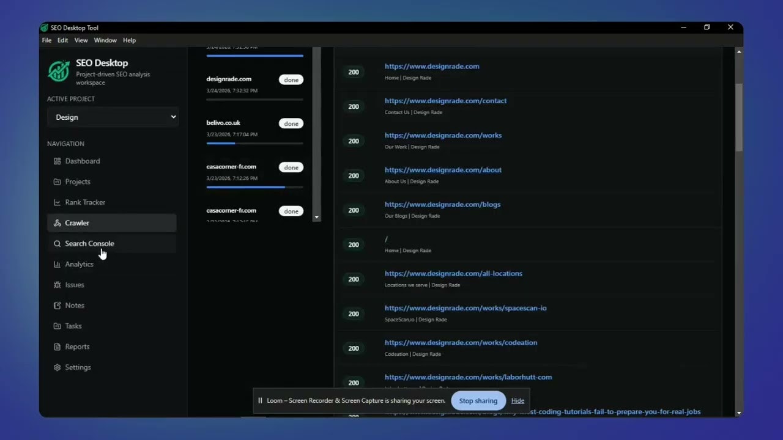Open the Reports page
The height and width of the screenshot is (440, 783).
(111, 346)
